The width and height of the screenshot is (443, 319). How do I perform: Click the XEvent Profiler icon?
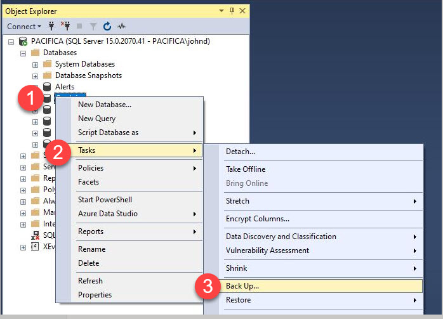pyautogui.click(x=35, y=247)
